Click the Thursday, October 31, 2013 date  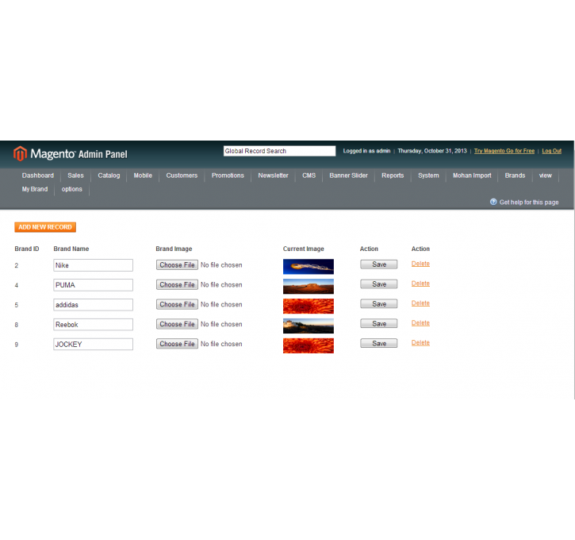click(x=432, y=151)
